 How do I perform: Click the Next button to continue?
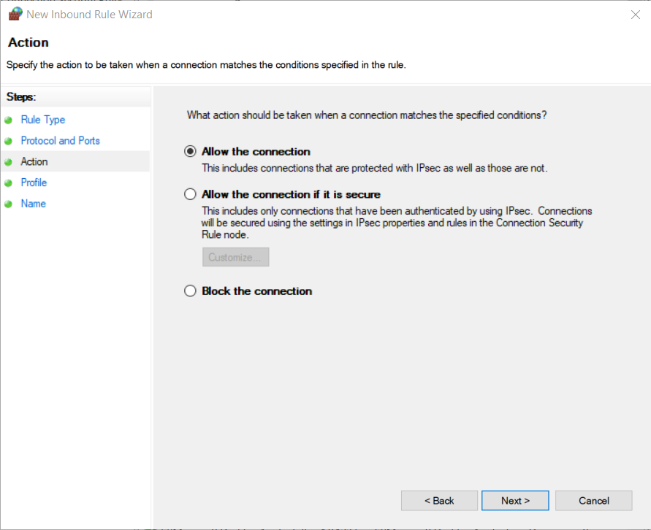click(x=515, y=501)
